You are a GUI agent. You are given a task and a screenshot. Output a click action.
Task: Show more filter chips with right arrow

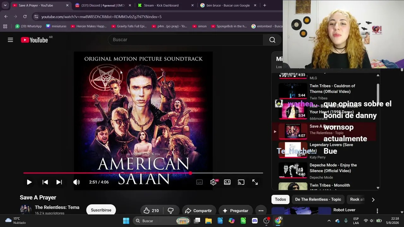[373, 200]
